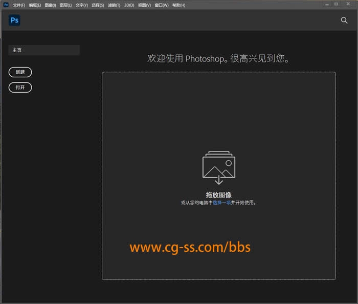Screen dimensions: 358x304
Task: Click the drag-and-drop image icon
Action: [x=218, y=167]
